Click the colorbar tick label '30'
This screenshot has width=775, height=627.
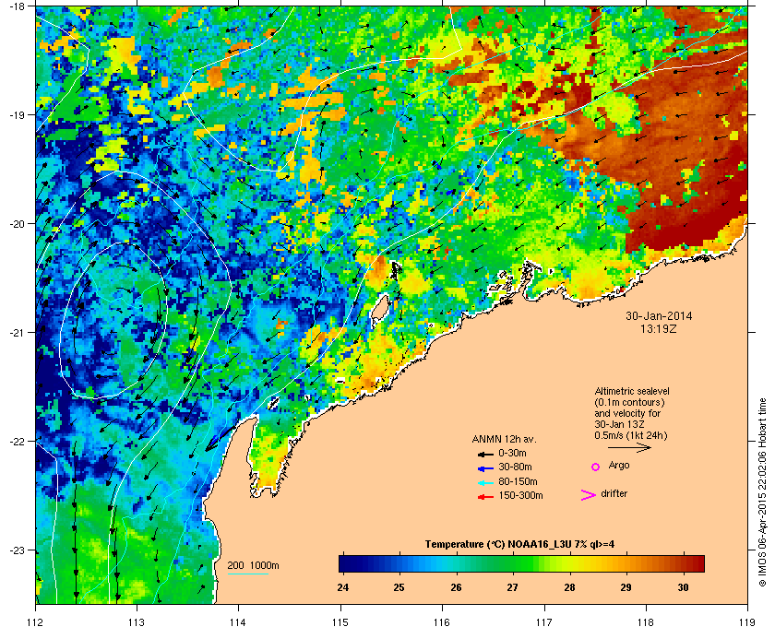coord(683,587)
